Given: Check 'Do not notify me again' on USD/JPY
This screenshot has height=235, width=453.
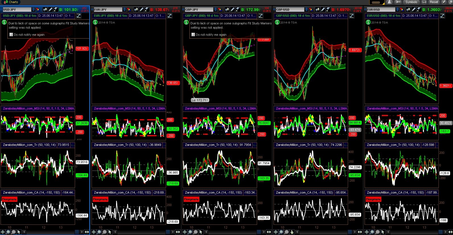Looking at the screenshot, I should click(11, 35).
